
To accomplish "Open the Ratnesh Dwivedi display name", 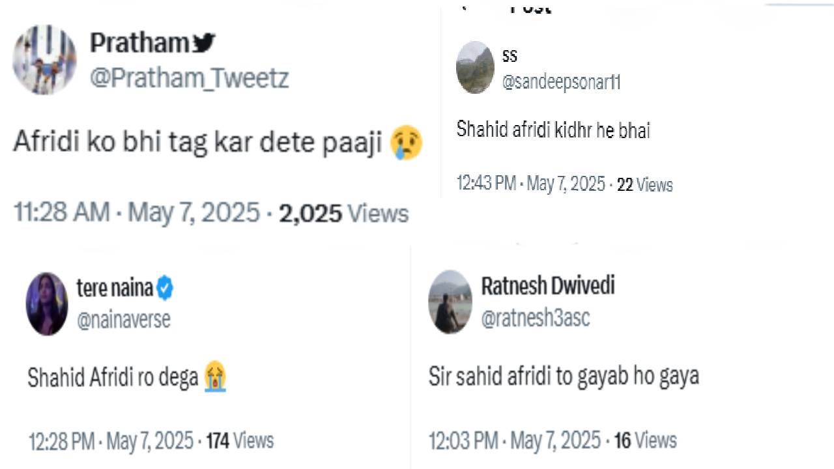I will point(547,285).
